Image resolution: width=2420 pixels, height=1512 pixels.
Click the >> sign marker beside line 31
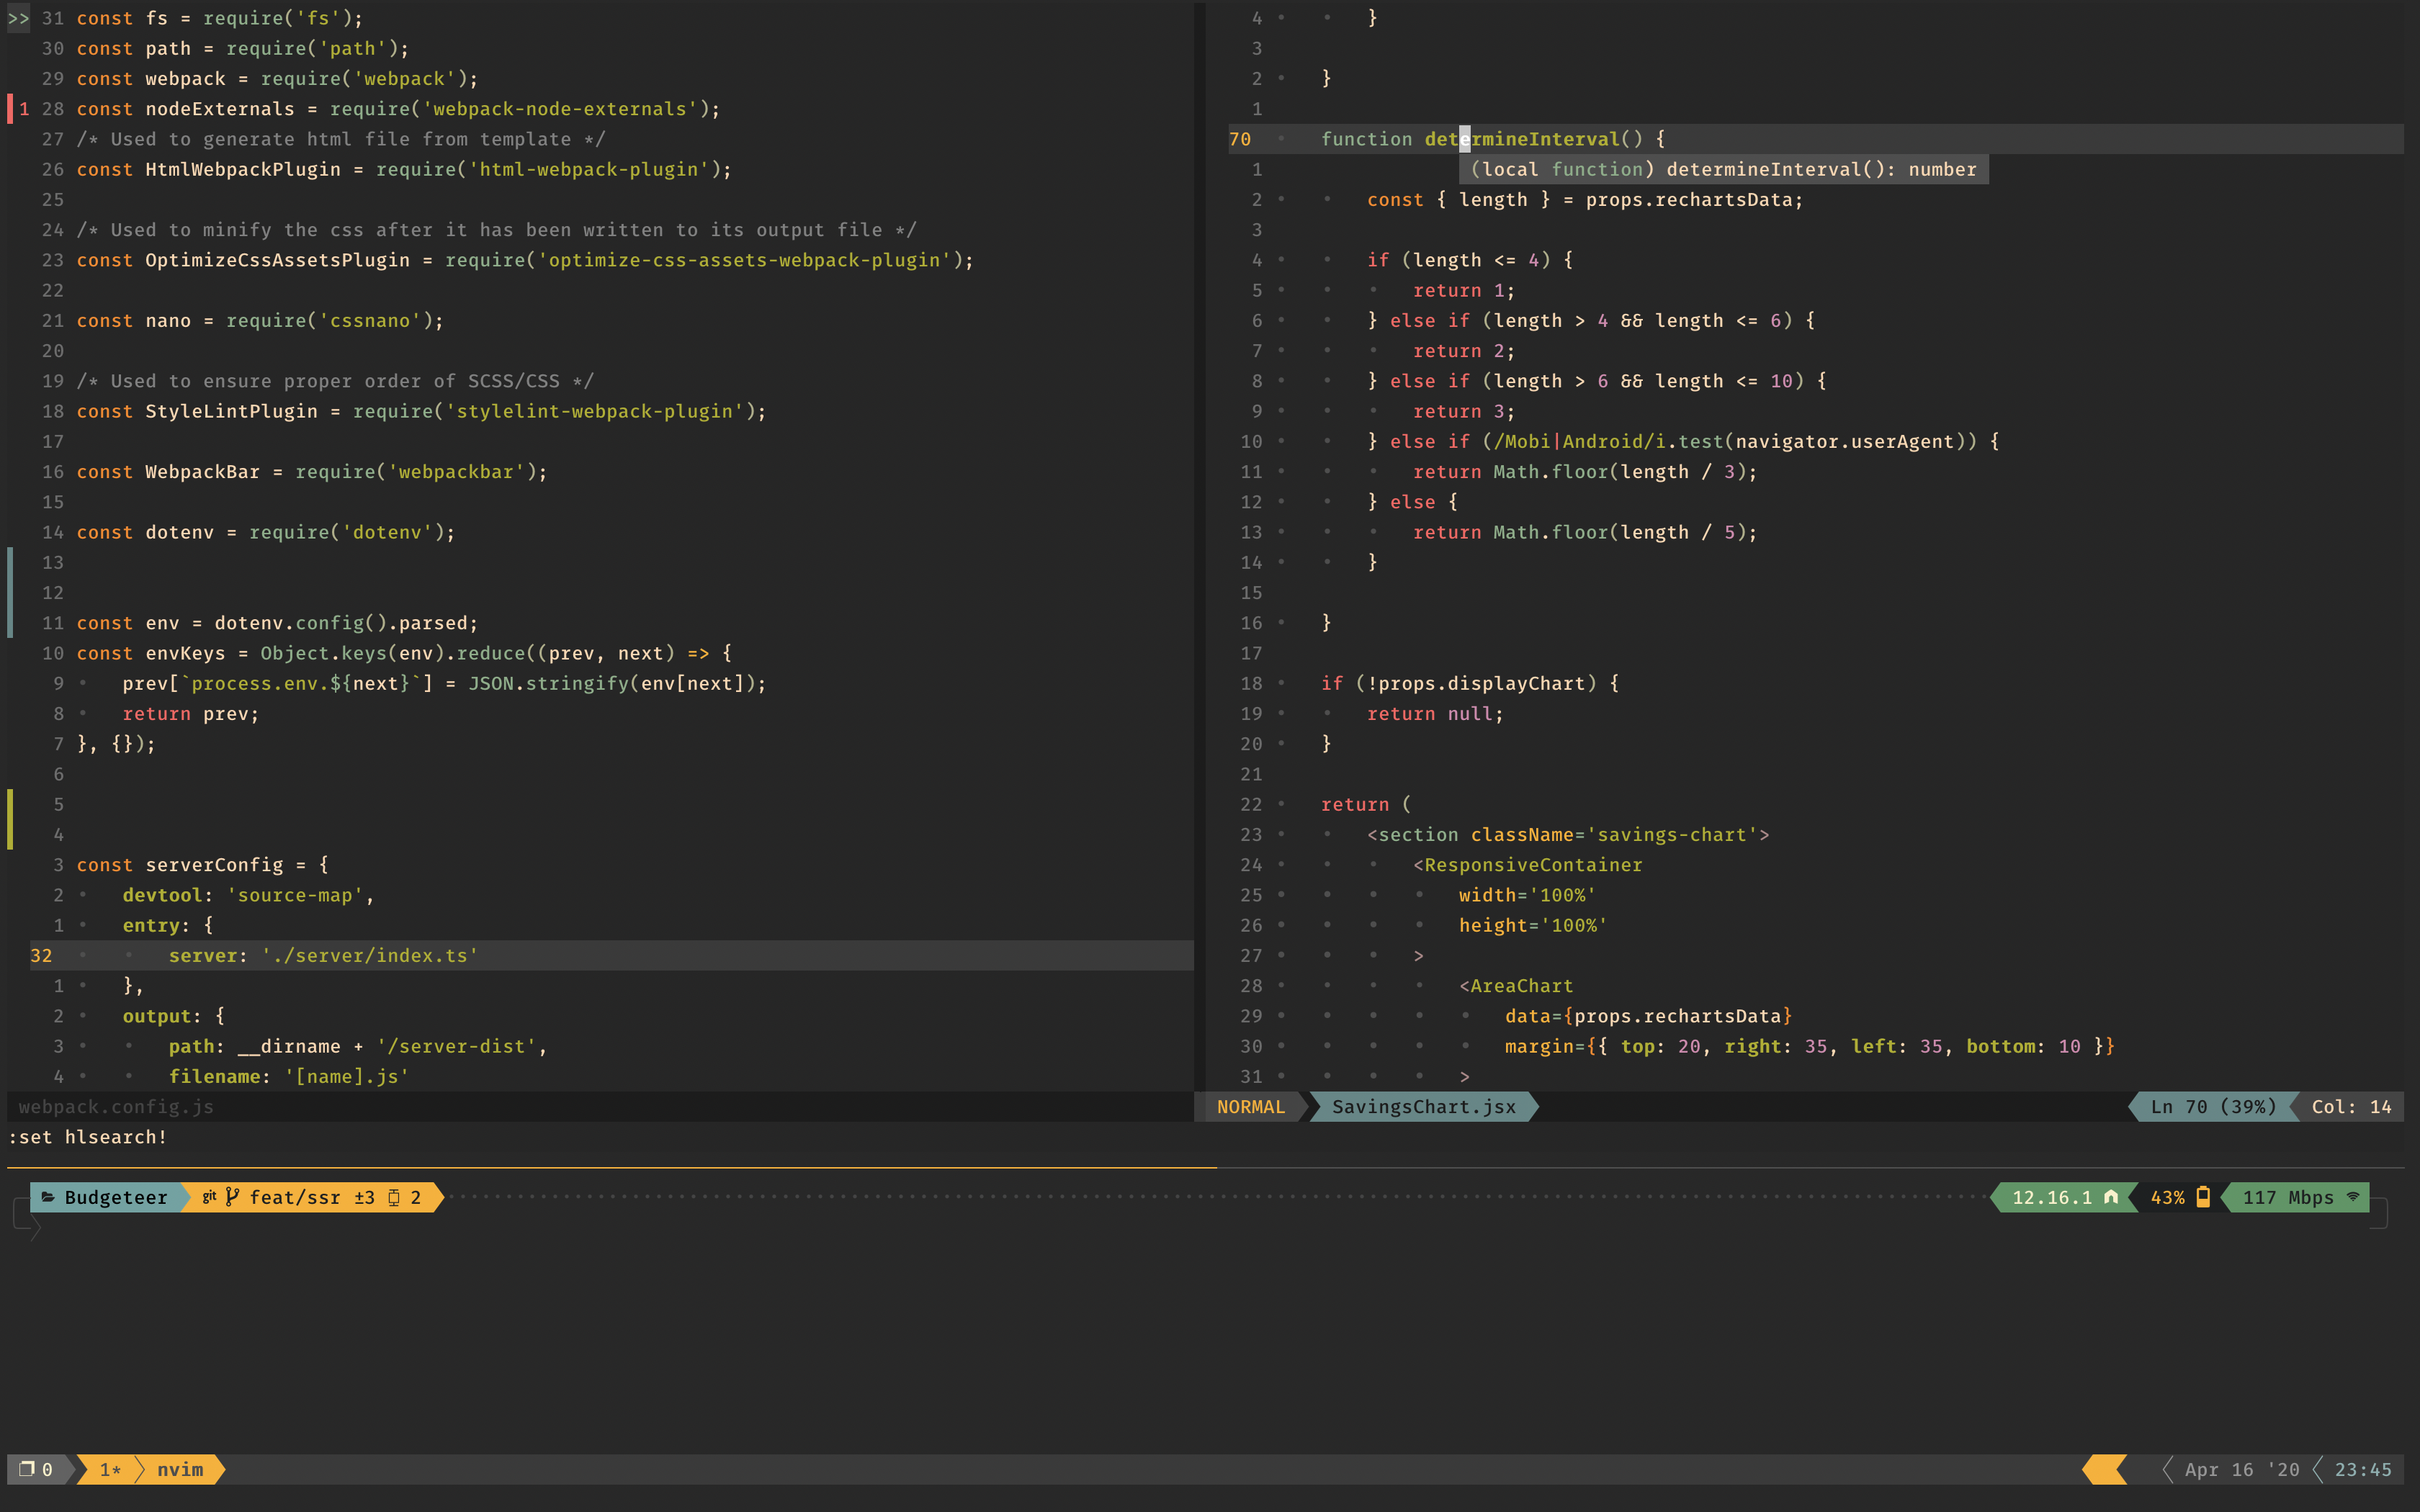tap(18, 18)
